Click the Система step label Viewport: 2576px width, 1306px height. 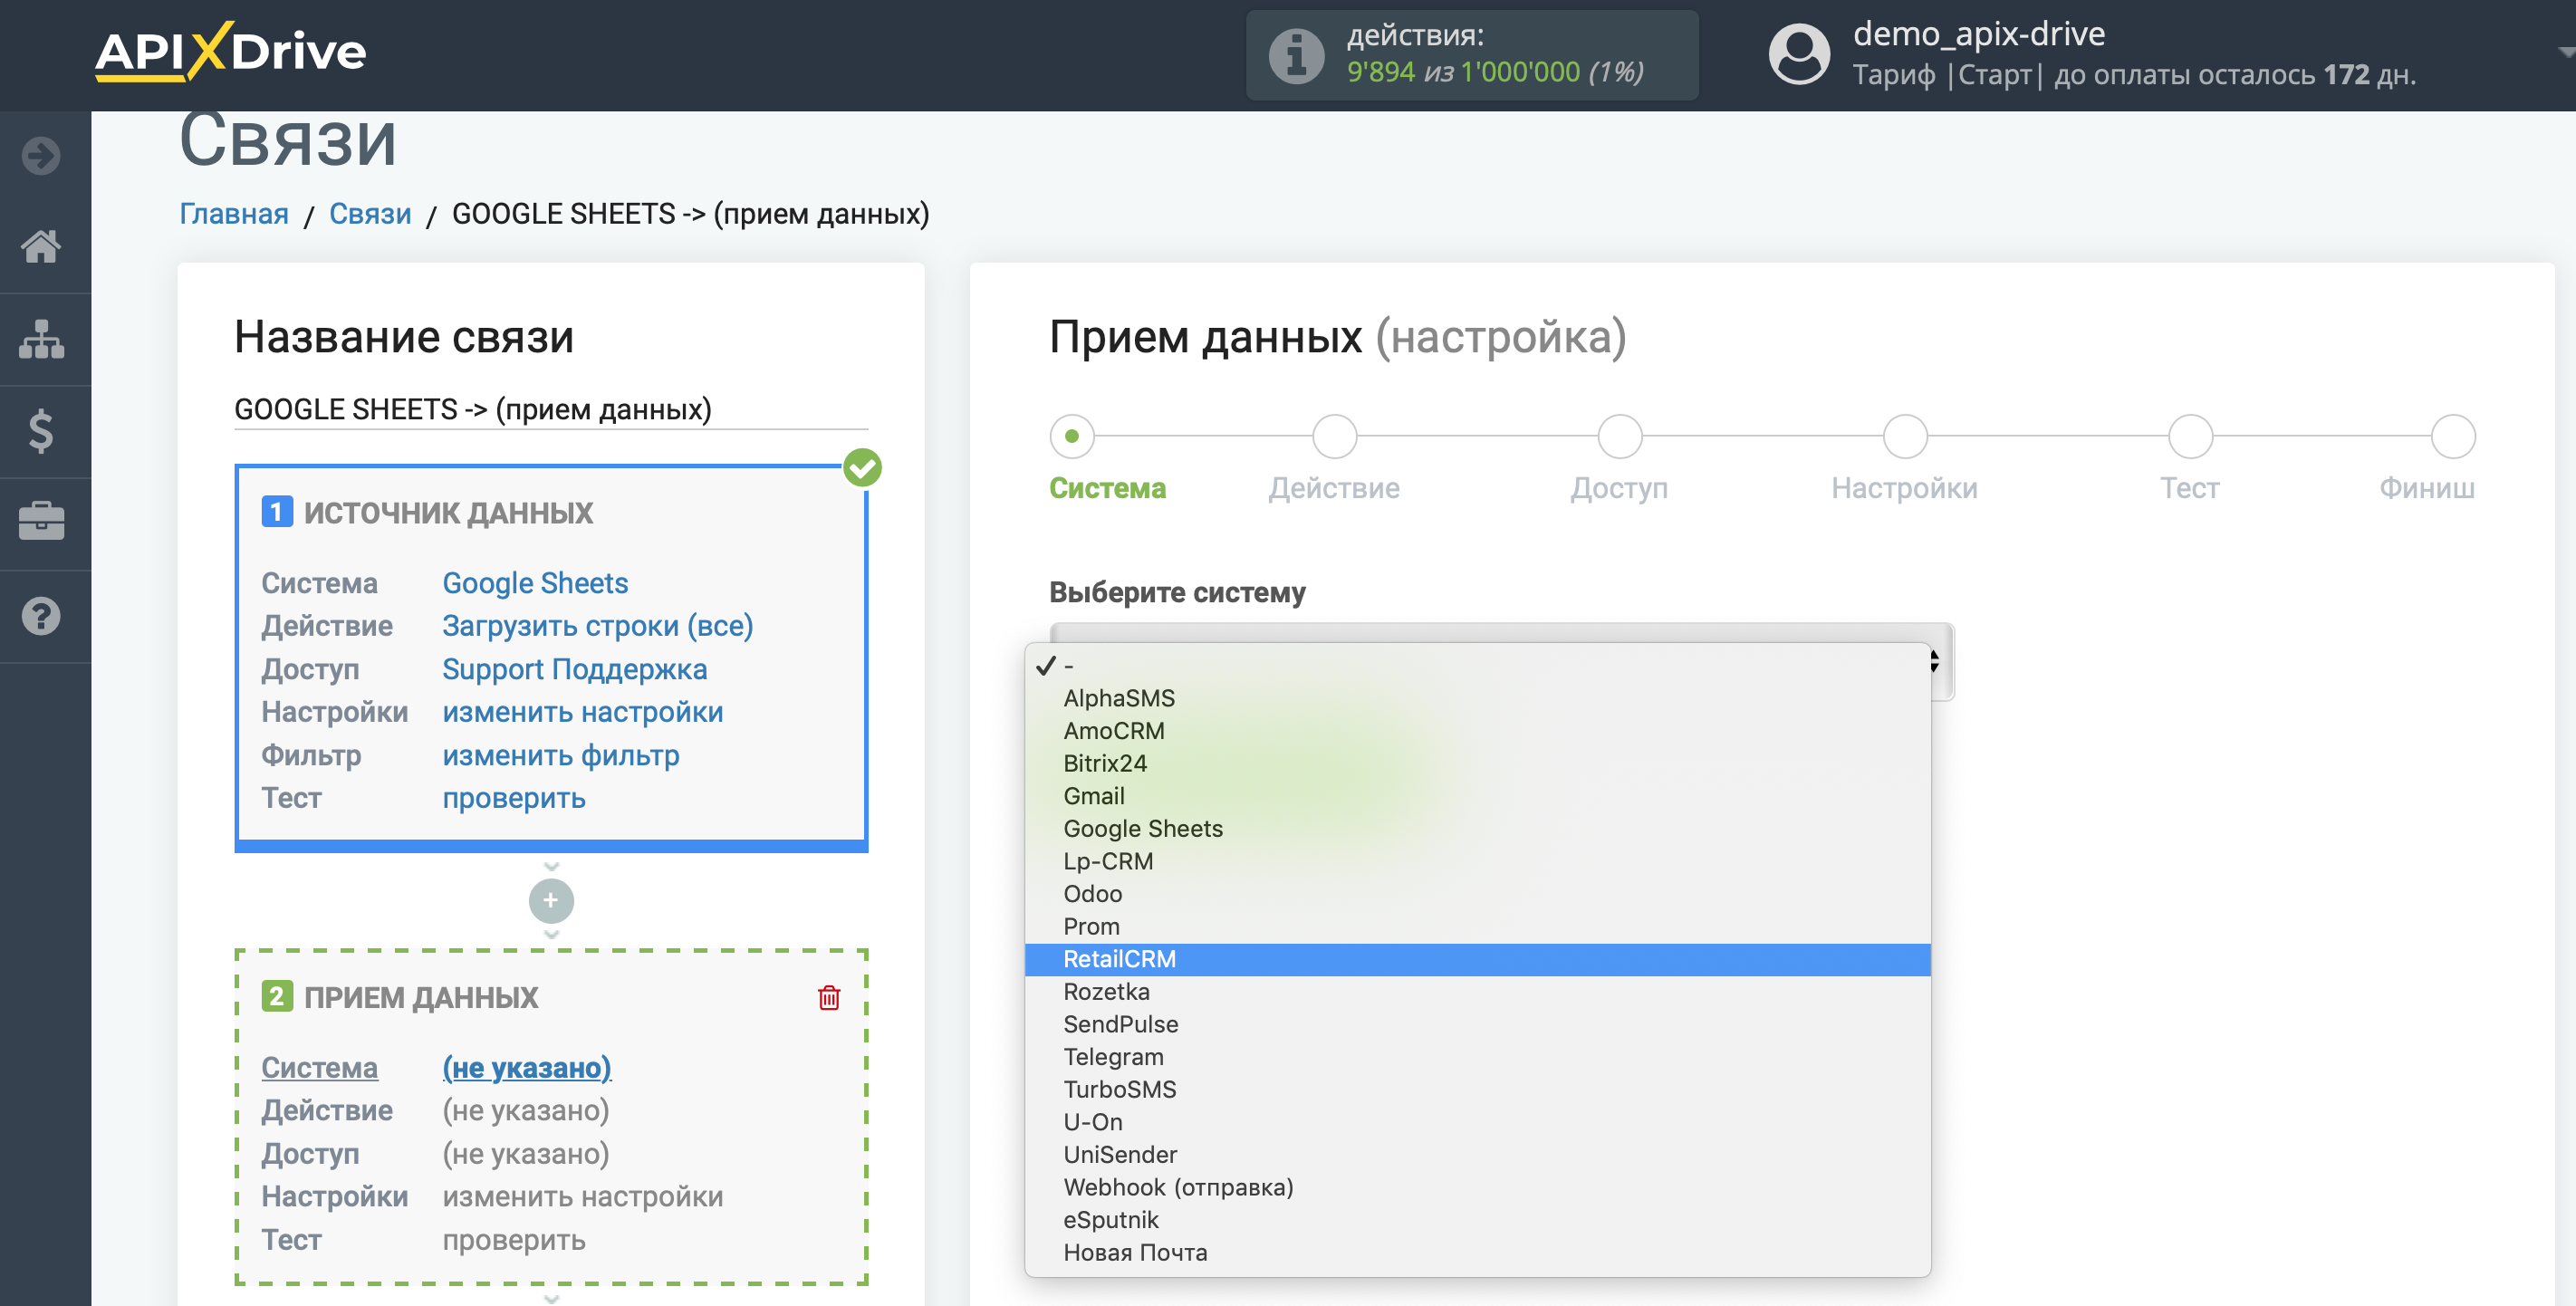pyautogui.click(x=1107, y=488)
